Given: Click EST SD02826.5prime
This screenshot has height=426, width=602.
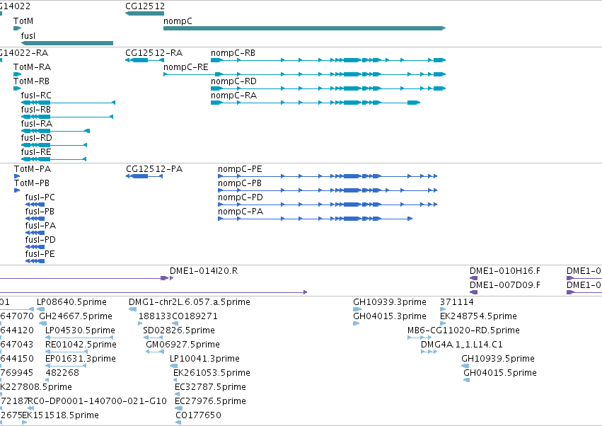Looking at the screenshot, I should [153, 338].
